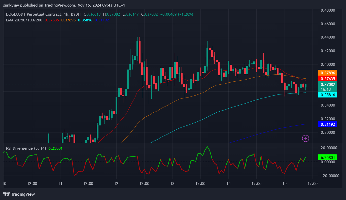The height and width of the screenshot is (200, 346).
Task: Click date label 11 on time axis
Action: tap(60, 184)
